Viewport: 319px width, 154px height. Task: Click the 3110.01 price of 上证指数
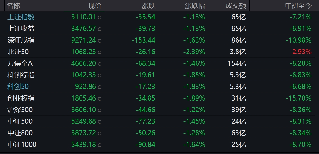point(83,17)
